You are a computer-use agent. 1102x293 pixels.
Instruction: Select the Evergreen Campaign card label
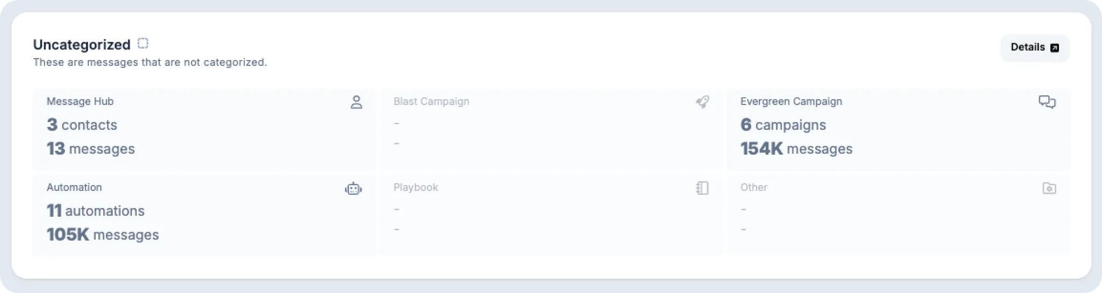[x=791, y=102]
